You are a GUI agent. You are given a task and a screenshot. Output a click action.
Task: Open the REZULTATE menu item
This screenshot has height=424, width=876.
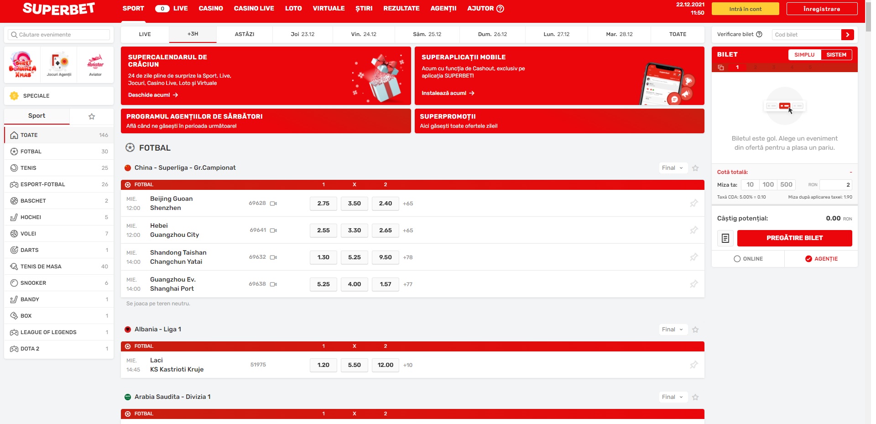pyautogui.click(x=401, y=9)
